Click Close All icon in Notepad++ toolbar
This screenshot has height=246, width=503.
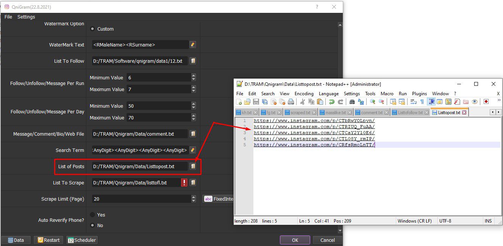(x=282, y=102)
